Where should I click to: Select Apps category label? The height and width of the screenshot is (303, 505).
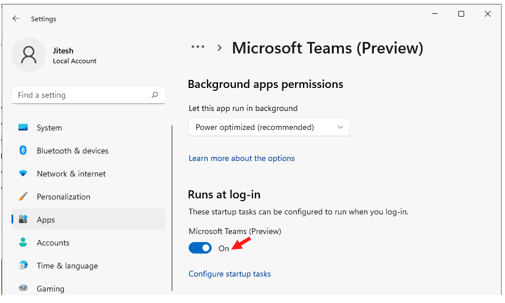tap(46, 220)
